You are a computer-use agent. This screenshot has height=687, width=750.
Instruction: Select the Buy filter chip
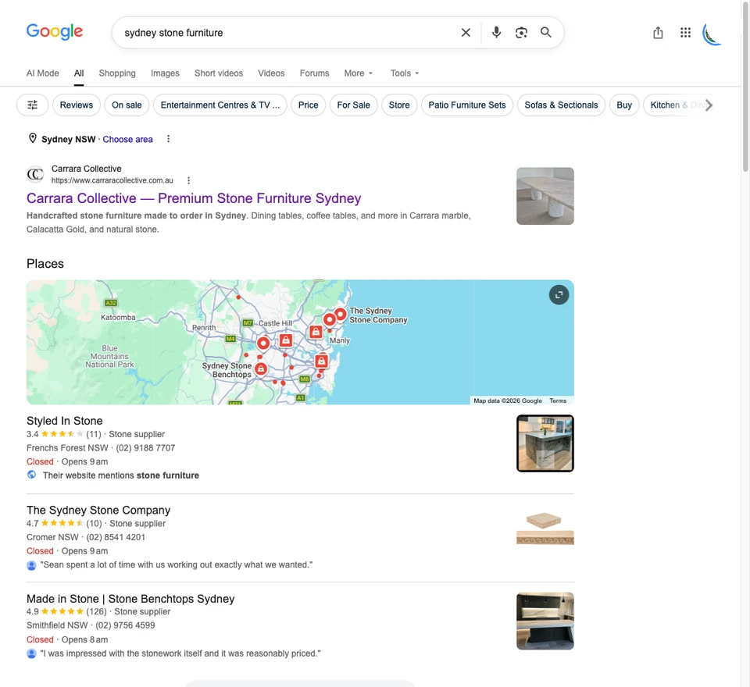pyautogui.click(x=624, y=105)
